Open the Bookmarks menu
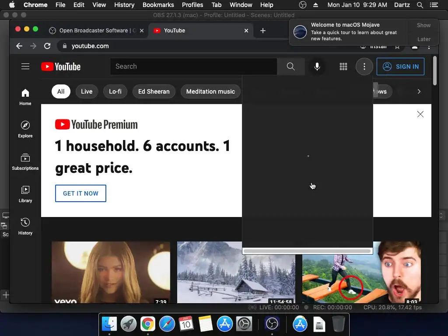Screen dimensions: 448x336 [x=158, y=5]
